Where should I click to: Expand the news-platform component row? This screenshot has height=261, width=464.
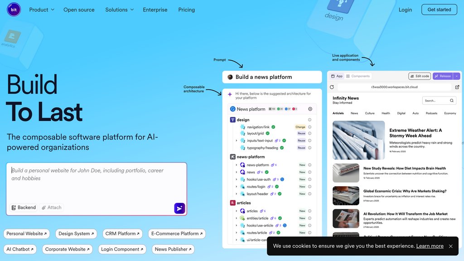[x=236, y=165]
